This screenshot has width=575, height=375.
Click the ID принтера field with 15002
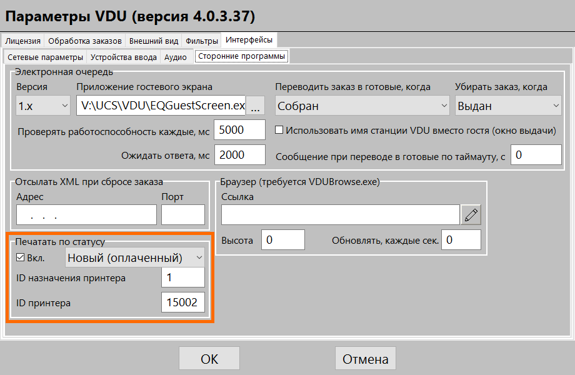coord(182,303)
